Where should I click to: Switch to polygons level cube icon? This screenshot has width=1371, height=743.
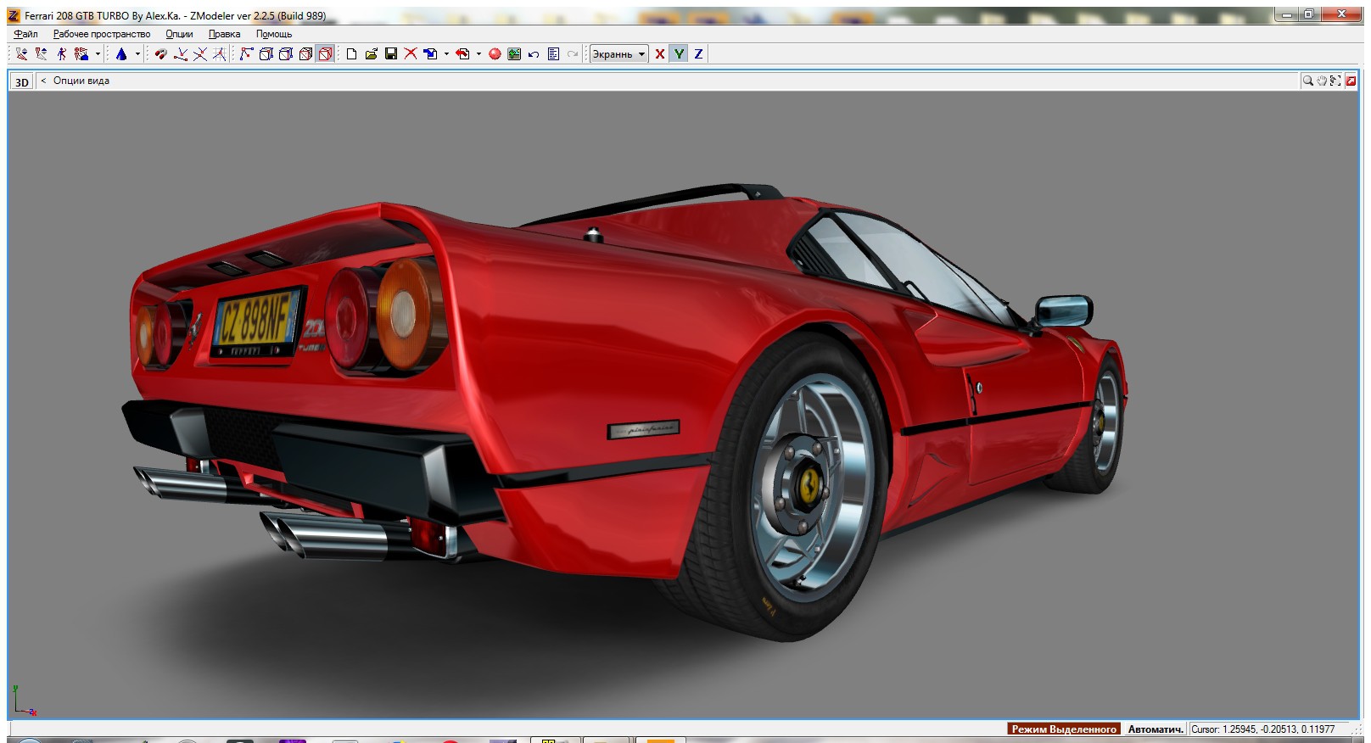point(286,54)
